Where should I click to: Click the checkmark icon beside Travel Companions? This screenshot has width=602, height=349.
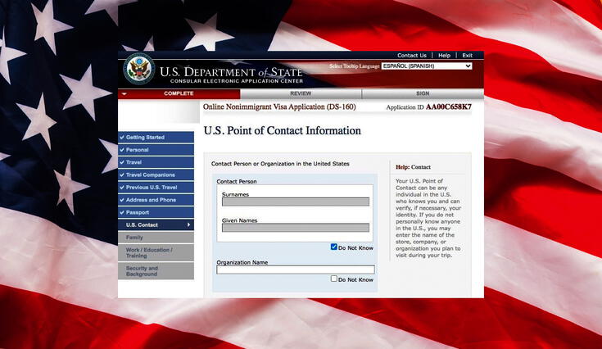pyautogui.click(x=122, y=174)
